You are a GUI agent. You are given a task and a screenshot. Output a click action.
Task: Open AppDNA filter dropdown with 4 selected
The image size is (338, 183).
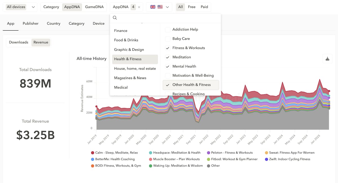click(x=123, y=7)
